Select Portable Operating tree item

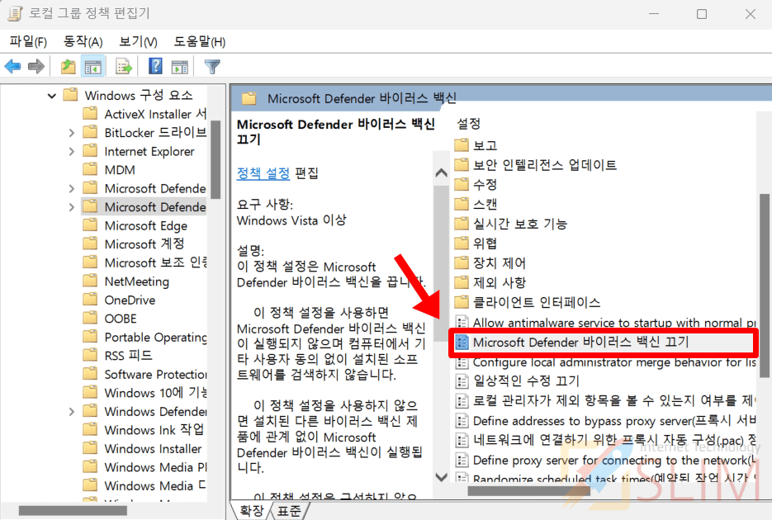(x=144, y=337)
